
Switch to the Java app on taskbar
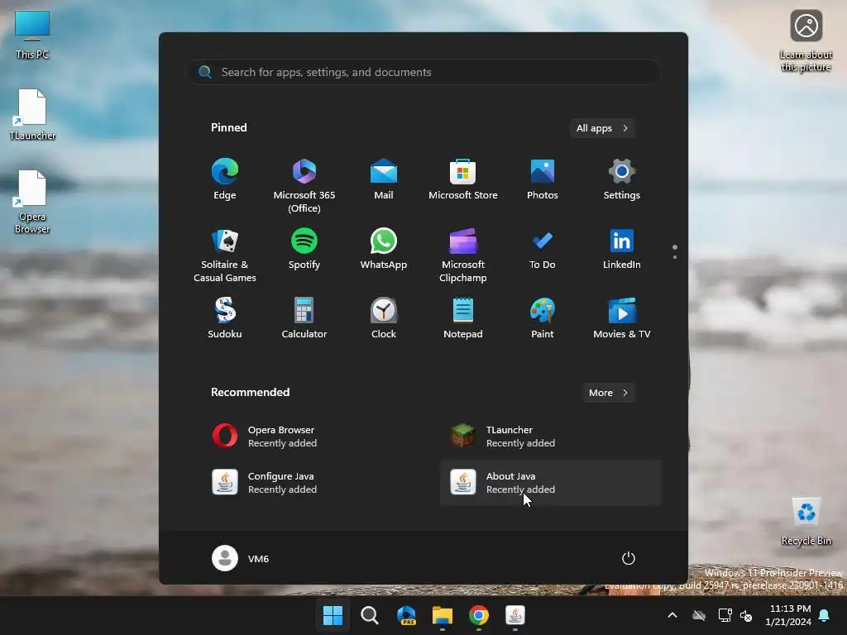(515, 615)
